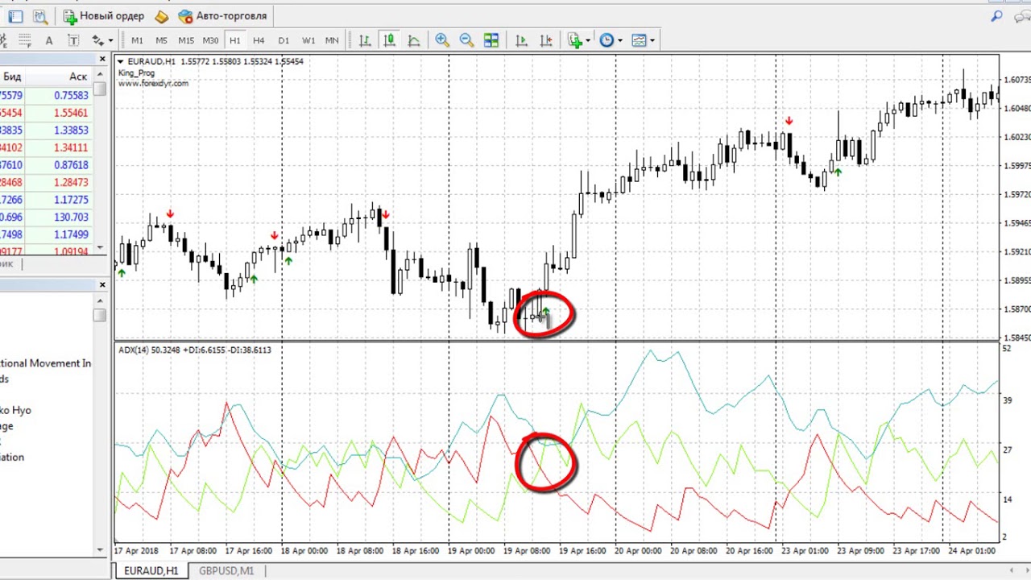Image resolution: width=1031 pixels, height=580 pixels.
Task: Select ask price 1.33853
Action: click(71, 130)
